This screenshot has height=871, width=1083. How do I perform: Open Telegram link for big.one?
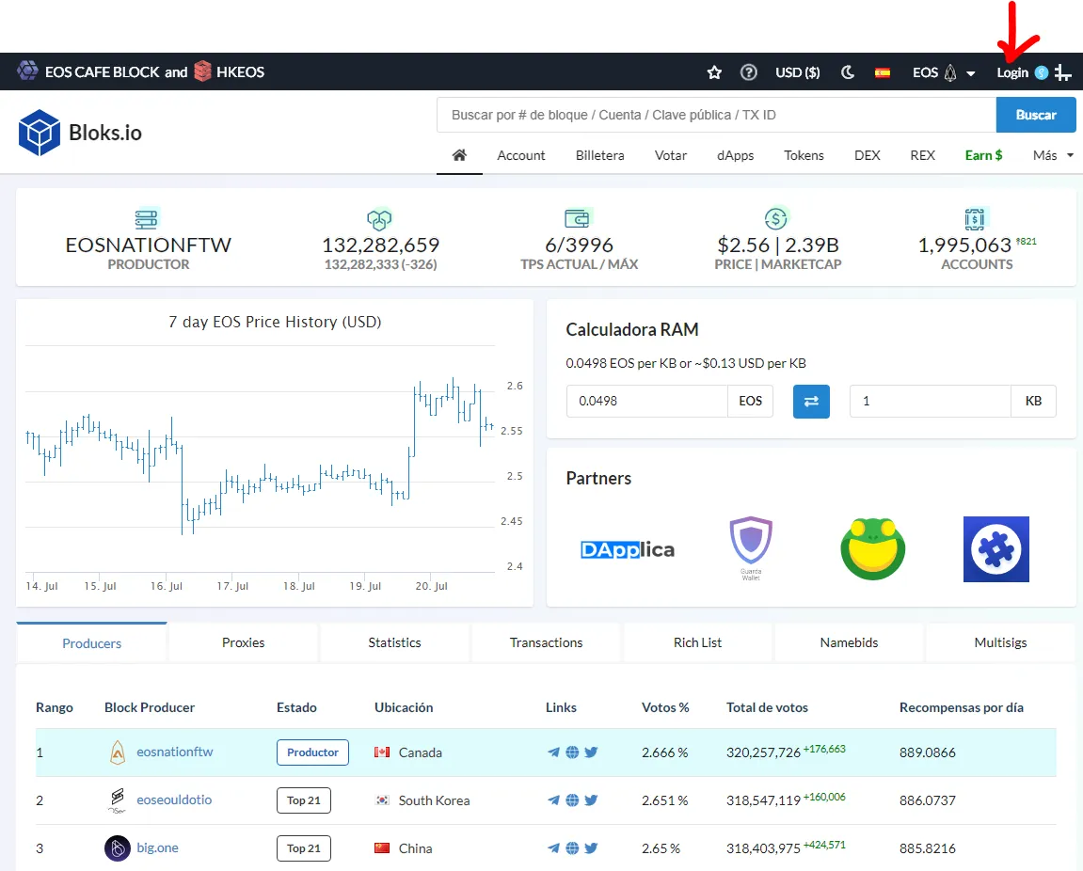pos(553,848)
